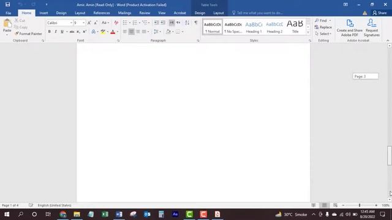This screenshot has width=392, height=220.
Task: Center the text alignment
Action: 131,32
